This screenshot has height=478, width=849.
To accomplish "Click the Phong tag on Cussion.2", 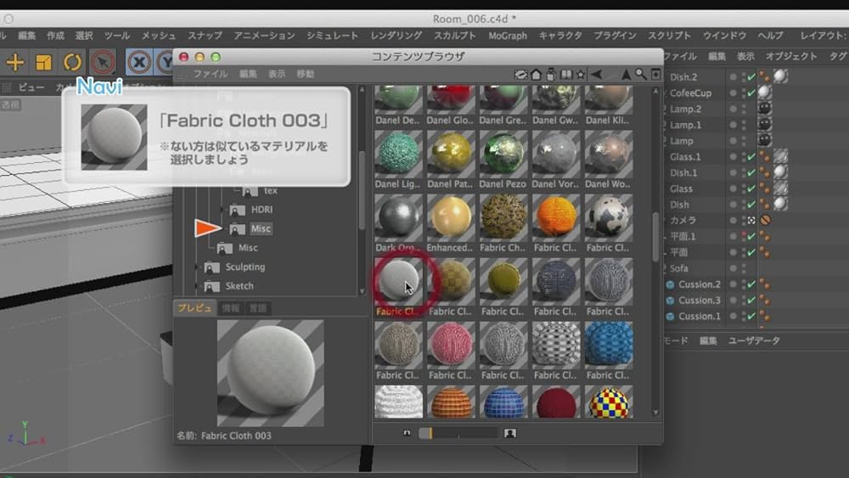I will pyautogui.click(x=765, y=284).
